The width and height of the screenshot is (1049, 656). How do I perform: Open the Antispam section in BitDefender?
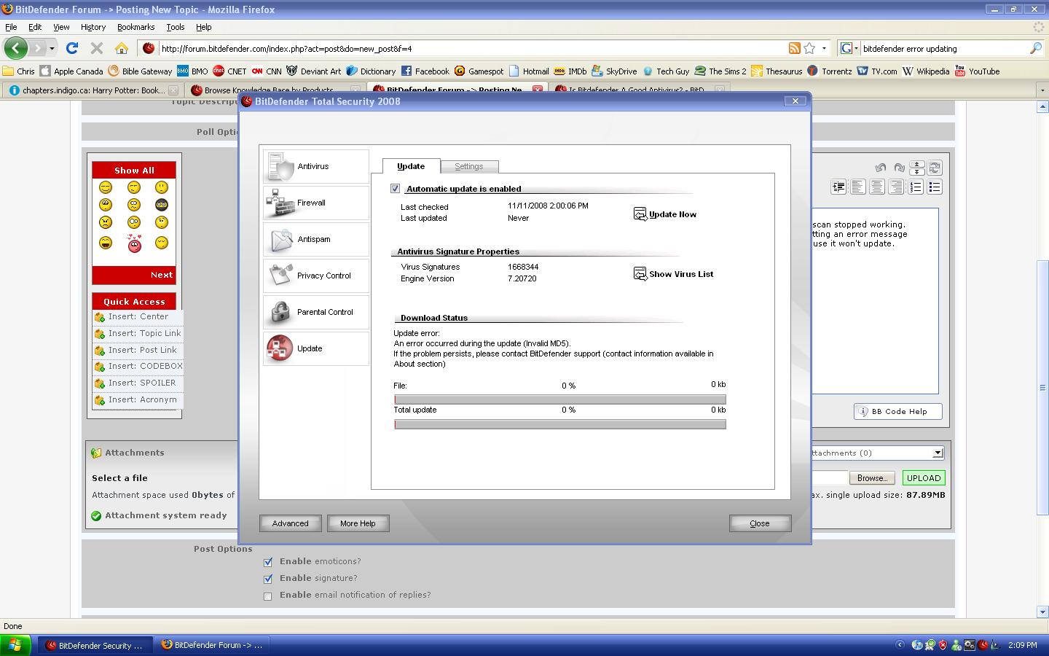[315, 239]
